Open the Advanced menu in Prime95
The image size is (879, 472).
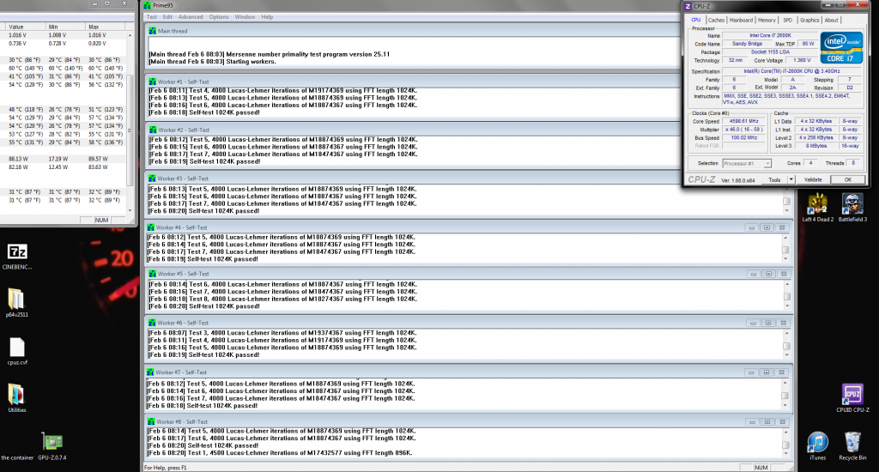[191, 17]
